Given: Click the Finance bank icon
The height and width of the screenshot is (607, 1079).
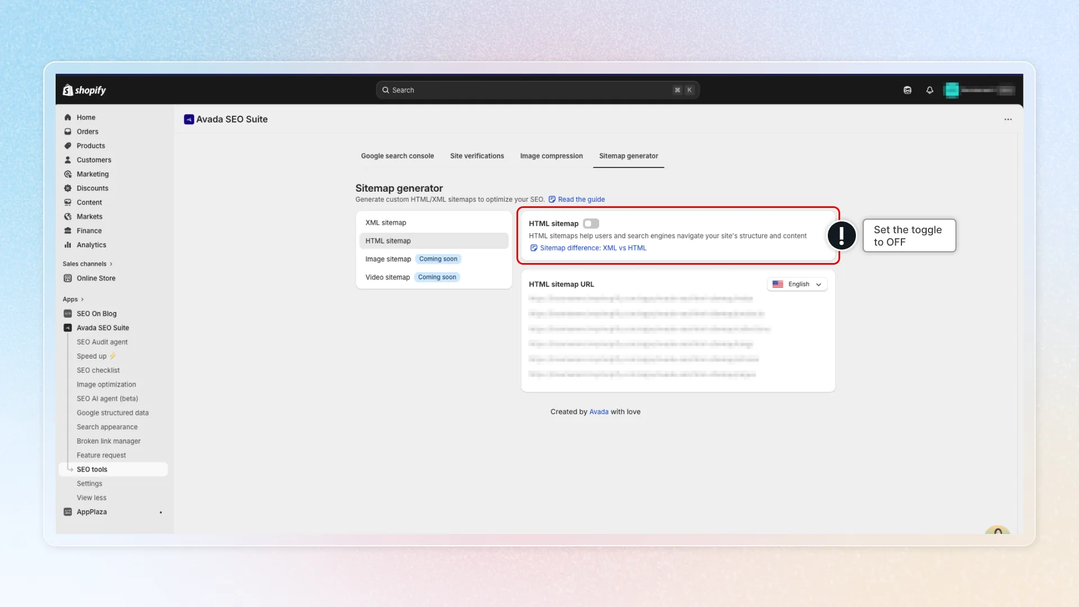Looking at the screenshot, I should [67, 231].
